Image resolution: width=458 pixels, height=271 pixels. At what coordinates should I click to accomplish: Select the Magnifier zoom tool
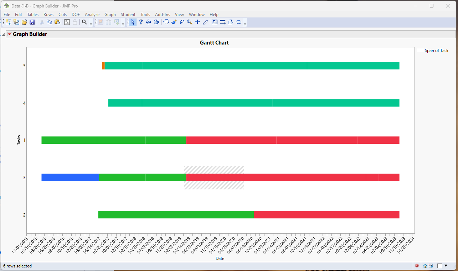pyautogui.click(x=190, y=22)
